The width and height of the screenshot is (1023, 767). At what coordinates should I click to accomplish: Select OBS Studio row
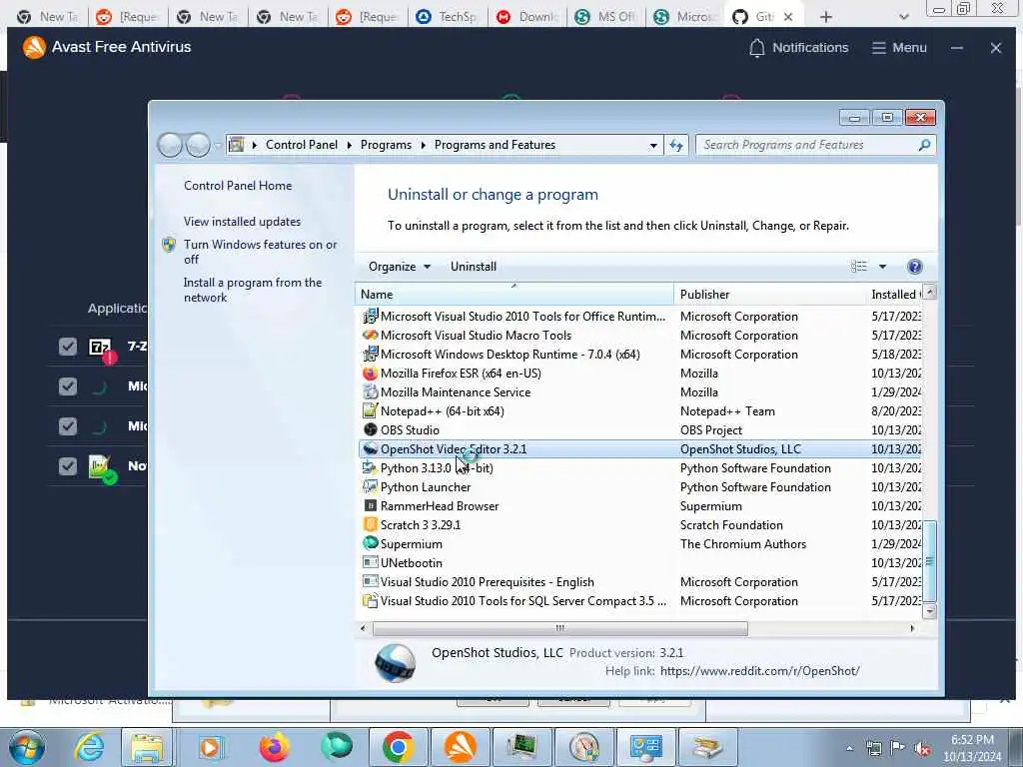(x=639, y=429)
